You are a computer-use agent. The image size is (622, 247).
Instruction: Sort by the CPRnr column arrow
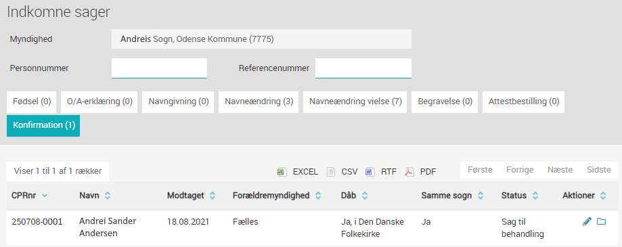pos(44,196)
